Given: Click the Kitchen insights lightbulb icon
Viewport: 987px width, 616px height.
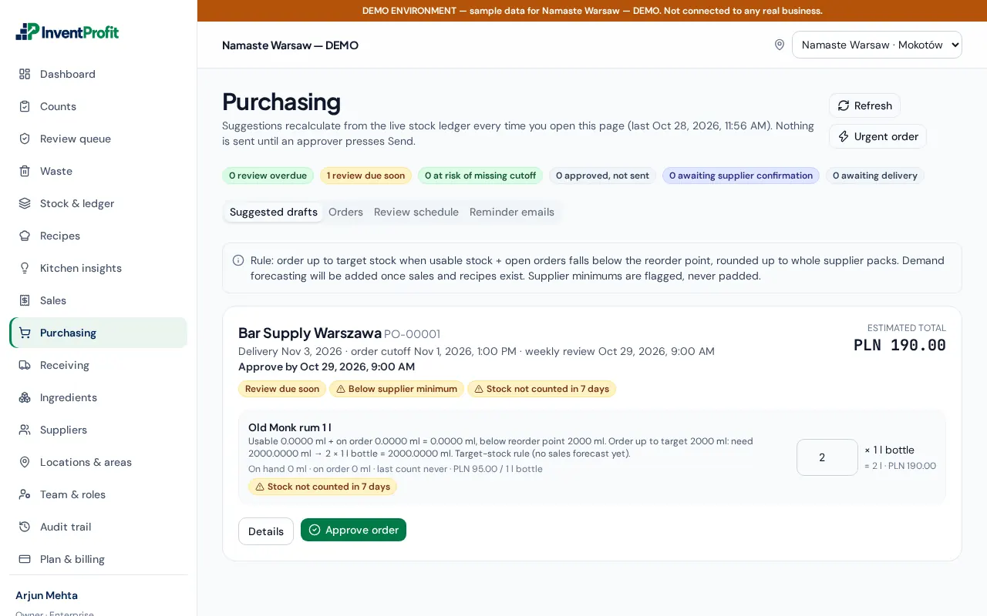Looking at the screenshot, I should [x=25, y=268].
